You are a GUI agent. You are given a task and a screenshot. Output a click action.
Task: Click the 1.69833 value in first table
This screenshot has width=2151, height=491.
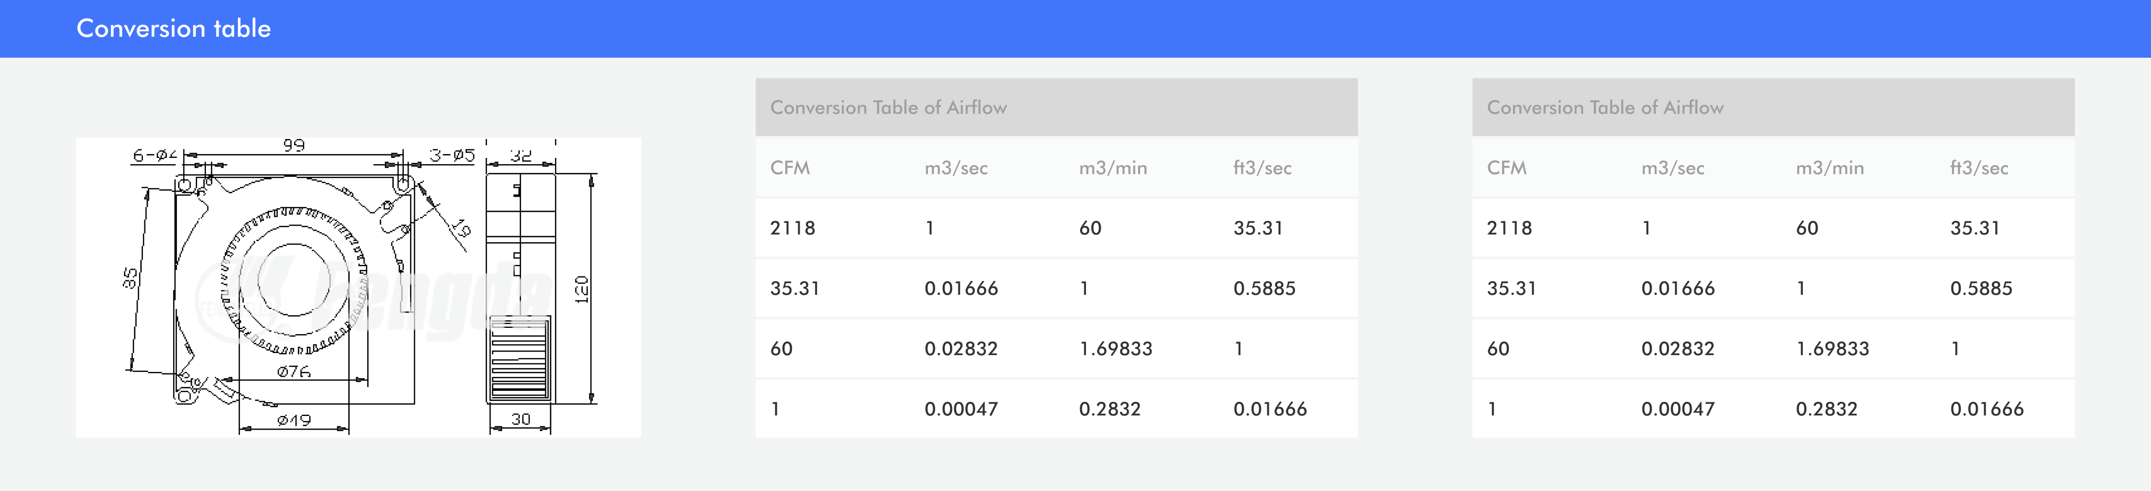pos(1115,348)
